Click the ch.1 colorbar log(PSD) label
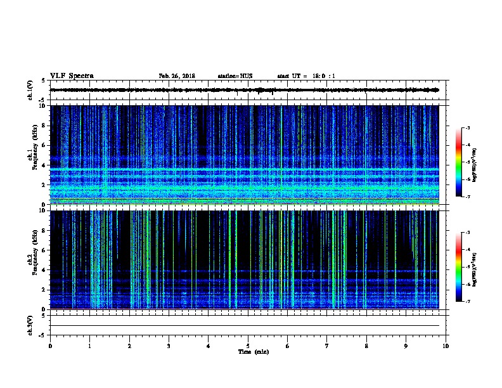 474,165
